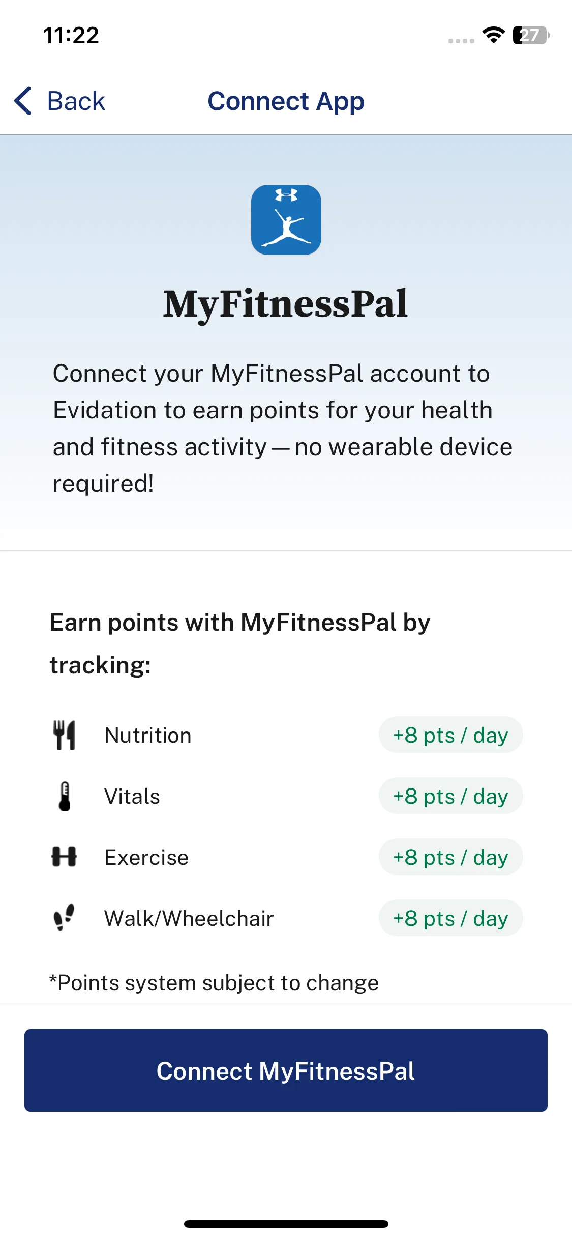Tap the Walk/Wheelchair footsteps icon
Image resolution: width=572 pixels, height=1240 pixels.
(x=64, y=917)
